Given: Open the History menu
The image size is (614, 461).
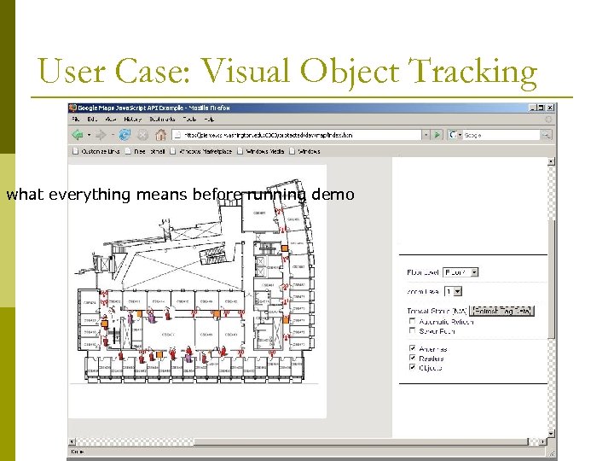Looking at the screenshot, I should (x=133, y=120).
